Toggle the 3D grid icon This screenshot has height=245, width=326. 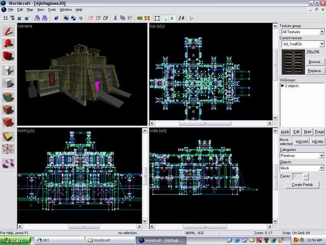pos(12,18)
